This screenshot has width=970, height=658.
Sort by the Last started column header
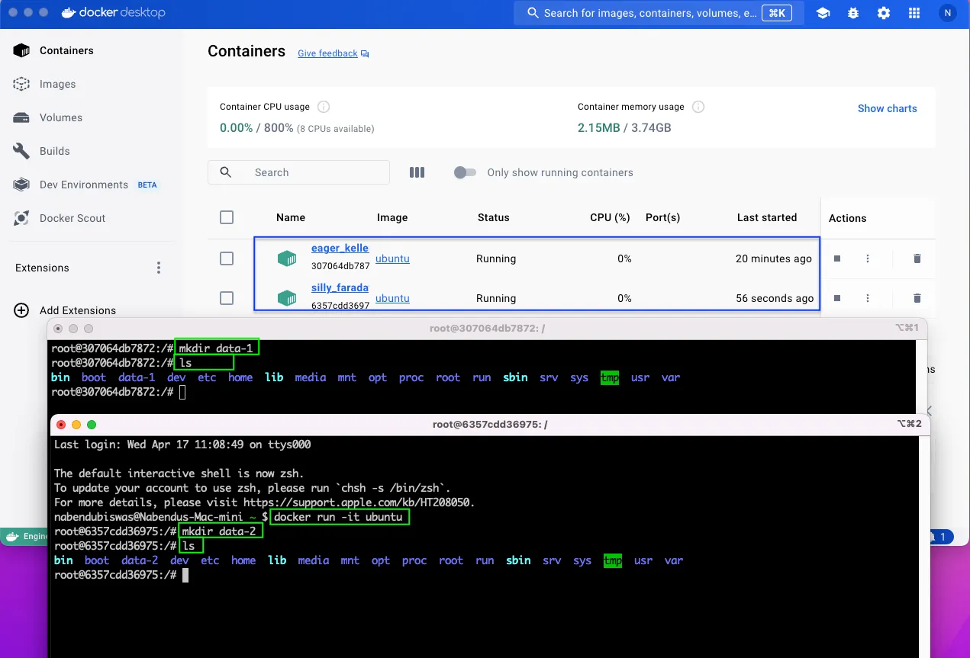[x=767, y=217]
